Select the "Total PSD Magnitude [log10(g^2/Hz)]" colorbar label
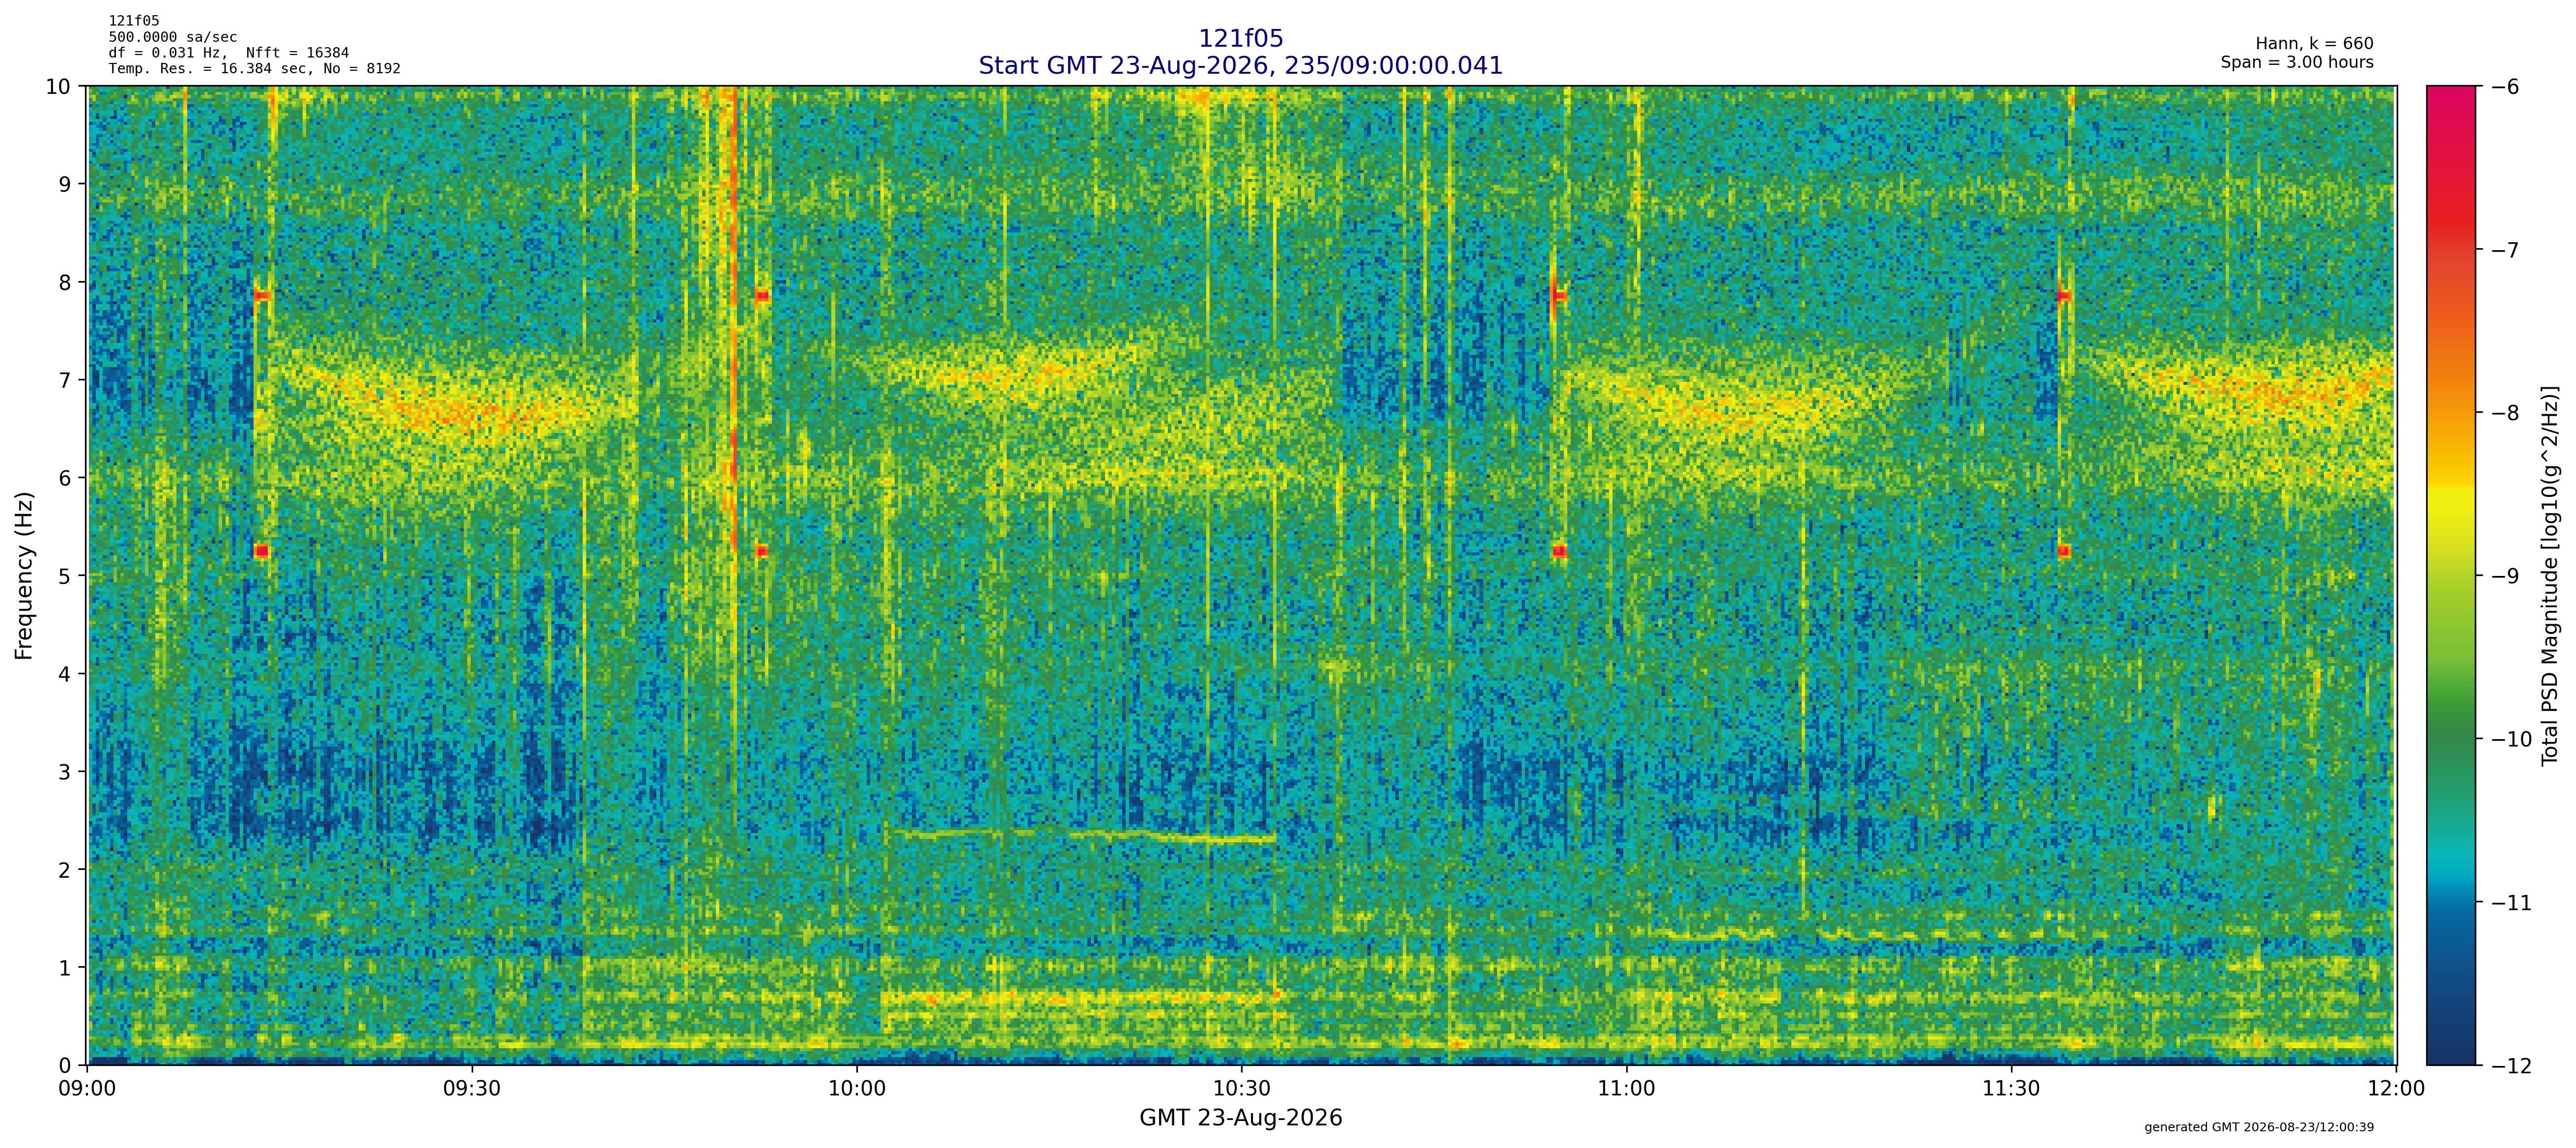Screen dimensions: 2576x1148 [x=2549, y=575]
